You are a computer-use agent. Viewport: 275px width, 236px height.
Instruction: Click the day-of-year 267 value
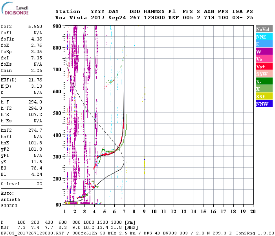pyautogui.click(x=135, y=18)
